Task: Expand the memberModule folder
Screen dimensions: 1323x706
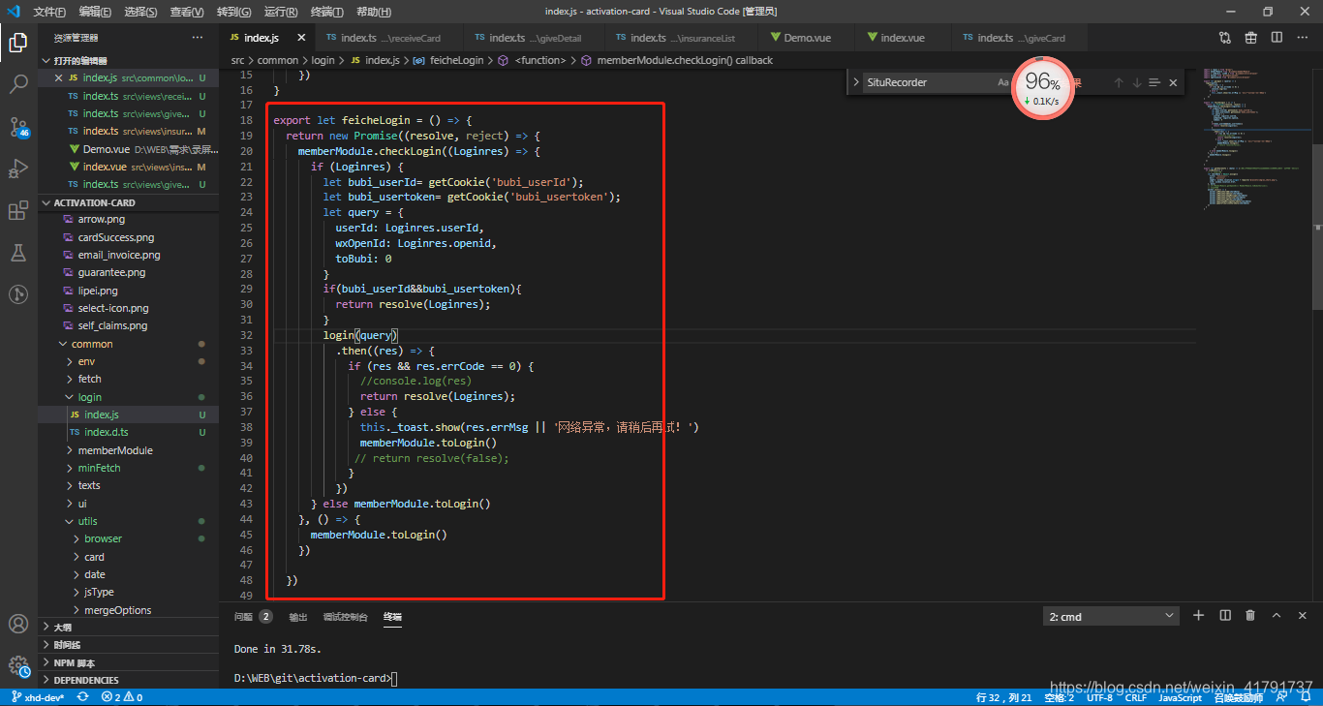Action: [128, 450]
